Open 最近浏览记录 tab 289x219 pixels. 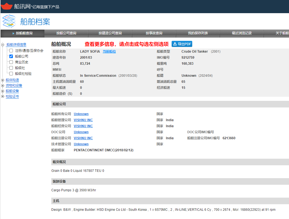(x=242, y=33)
